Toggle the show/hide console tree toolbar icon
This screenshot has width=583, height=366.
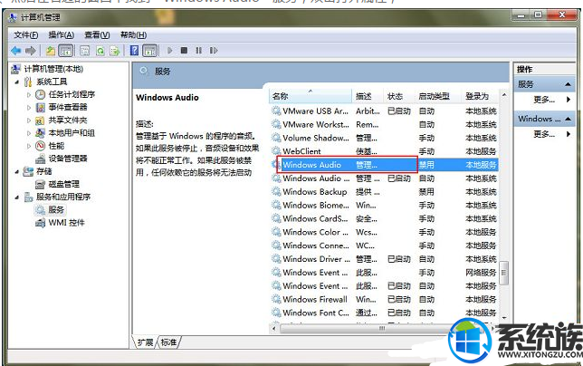[66, 50]
